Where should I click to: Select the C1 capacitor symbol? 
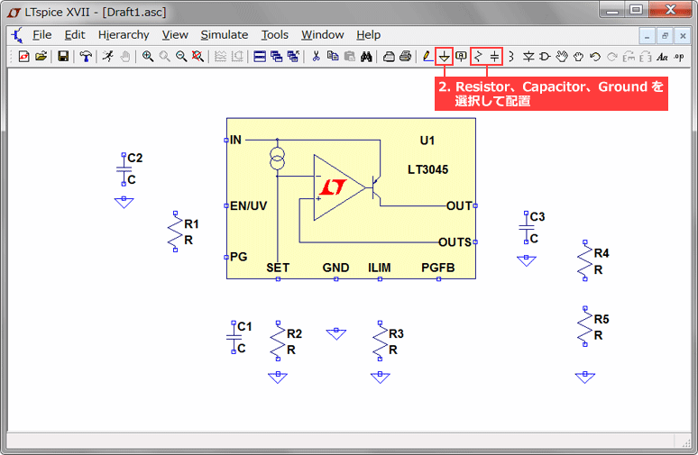tap(234, 338)
